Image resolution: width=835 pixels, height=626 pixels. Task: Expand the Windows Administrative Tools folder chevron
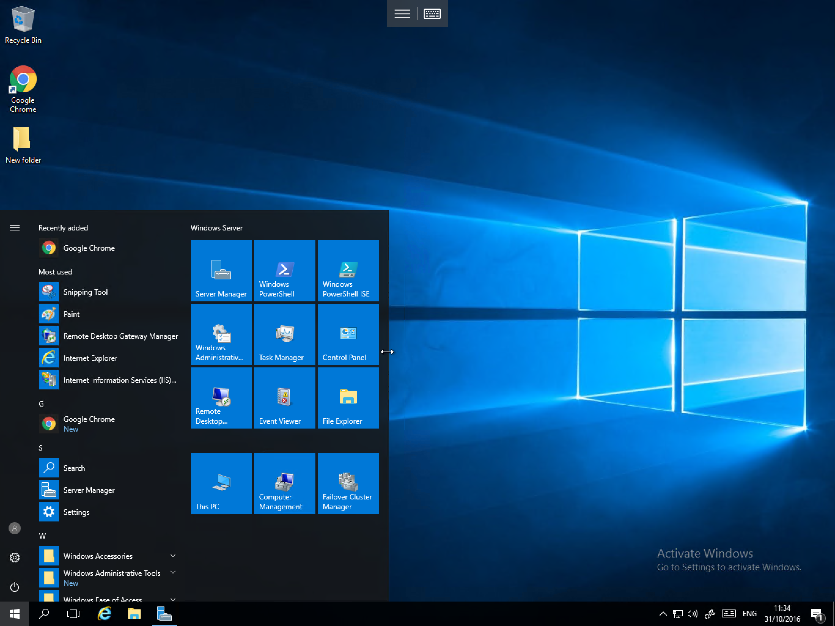tap(173, 573)
